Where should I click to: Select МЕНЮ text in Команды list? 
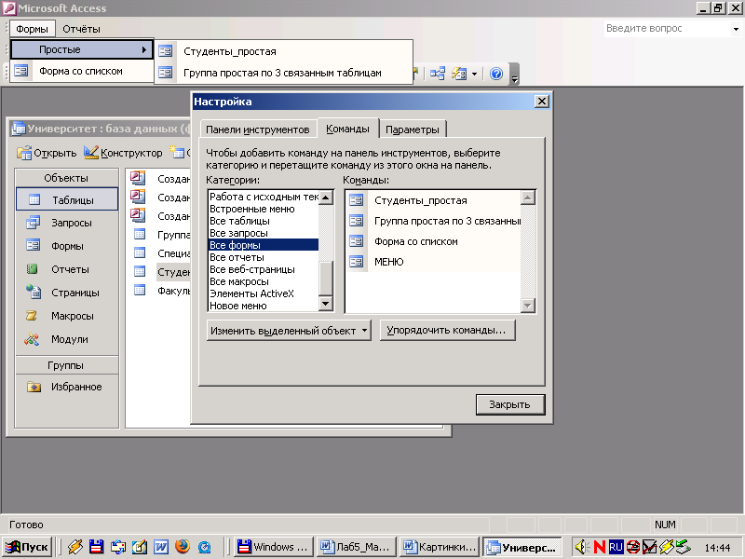coord(388,262)
